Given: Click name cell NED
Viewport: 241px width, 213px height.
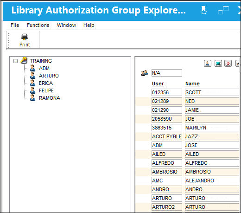Looking at the screenshot, I should click(212, 101).
